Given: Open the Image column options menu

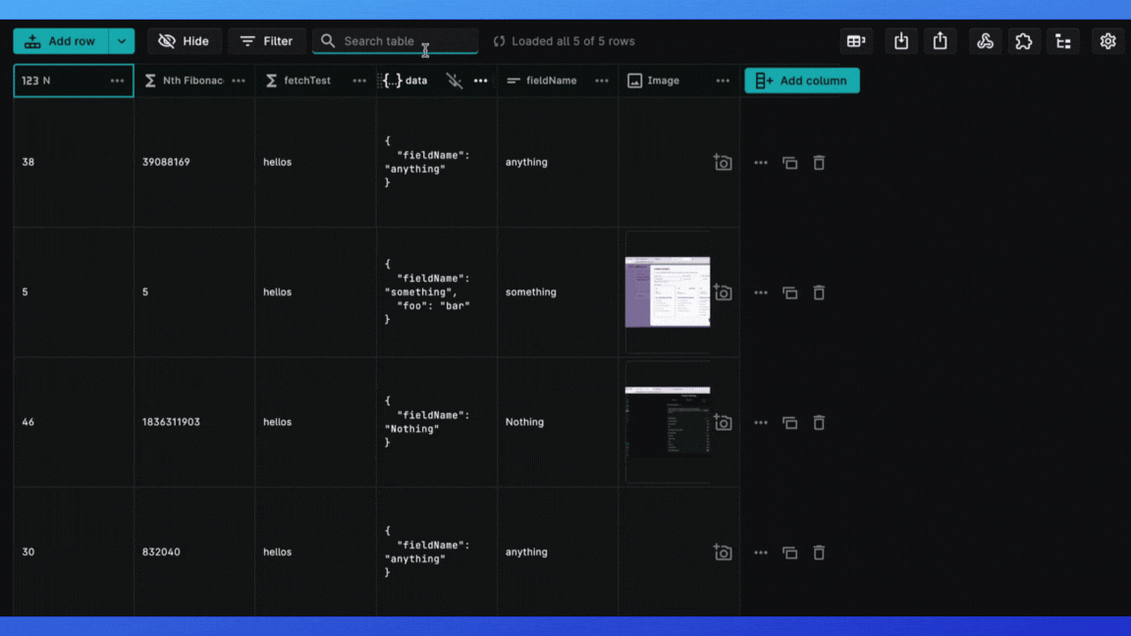Looking at the screenshot, I should tap(723, 80).
